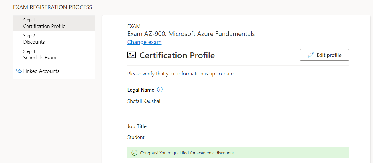The height and width of the screenshot is (163, 373).
Task: Click the name Shefali Kaushal
Action: click(x=144, y=101)
